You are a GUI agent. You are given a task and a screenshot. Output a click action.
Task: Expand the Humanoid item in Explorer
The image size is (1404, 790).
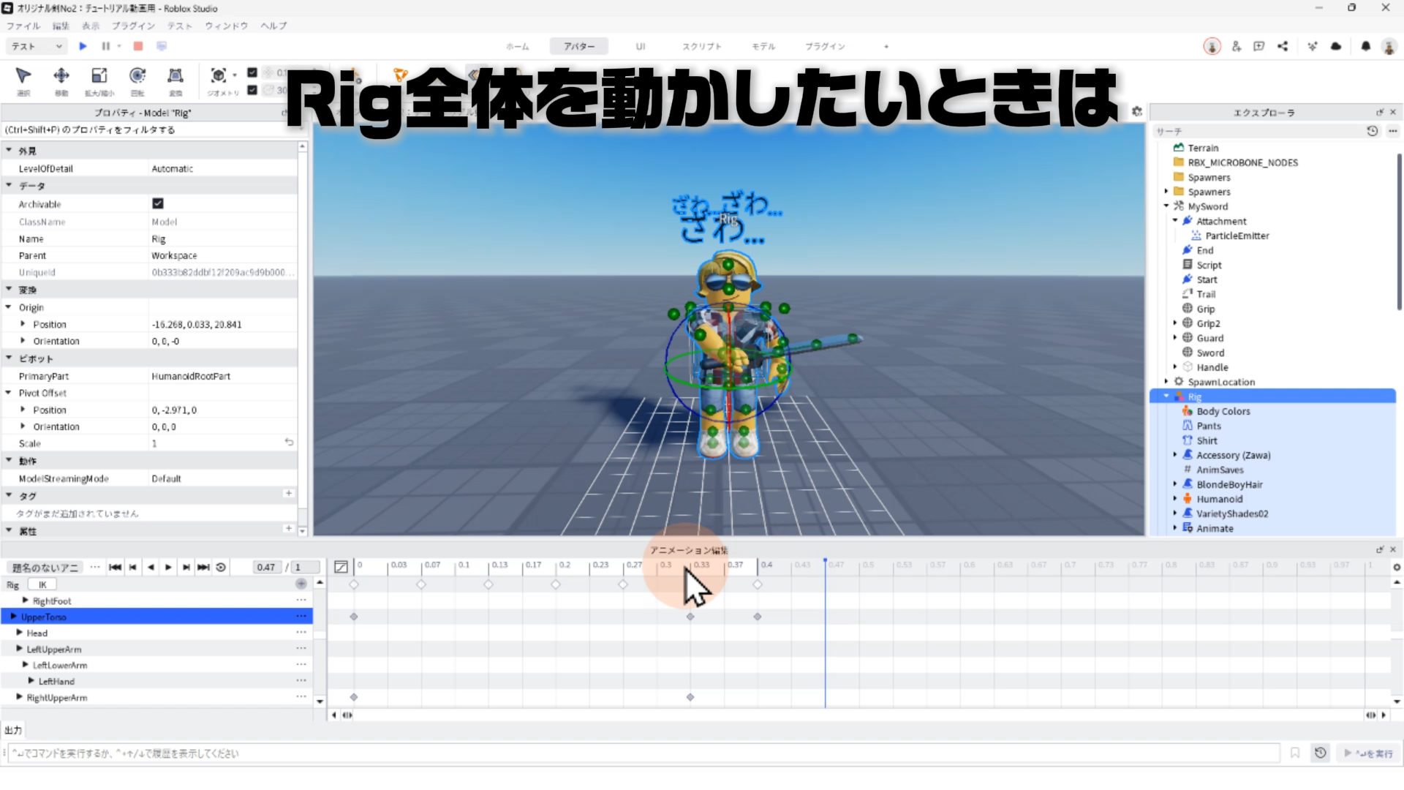click(x=1175, y=499)
